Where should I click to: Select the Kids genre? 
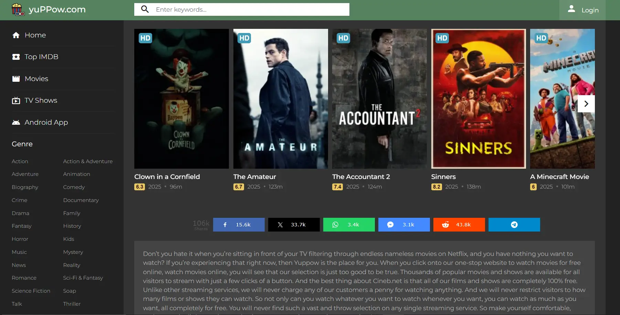(69, 239)
